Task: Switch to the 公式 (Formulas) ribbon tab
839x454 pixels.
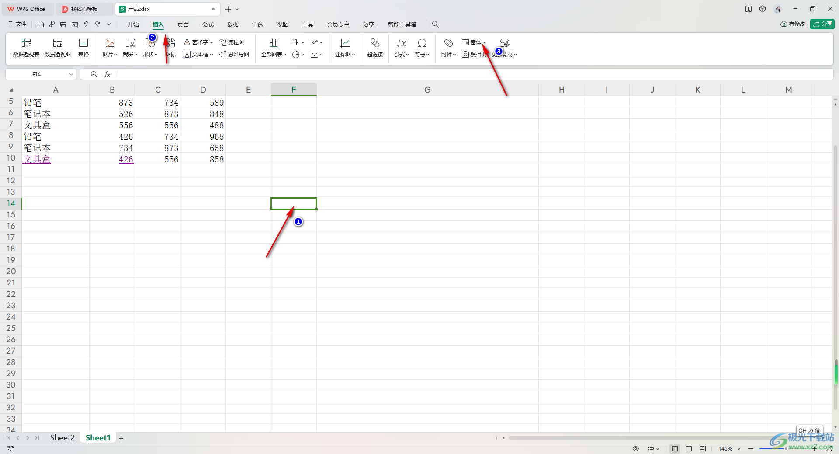Action: pos(208,24)
